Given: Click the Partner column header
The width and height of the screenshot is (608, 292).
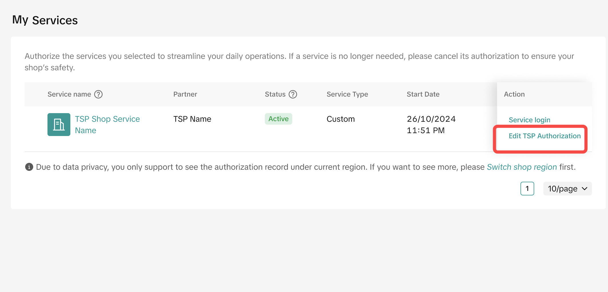Looking at the screenshot, I should [185, 94].
